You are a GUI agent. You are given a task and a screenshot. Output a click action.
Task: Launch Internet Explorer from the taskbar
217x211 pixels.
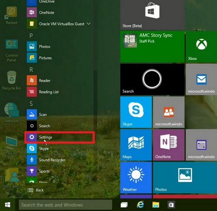pyautogui.click(x=140, y=204)
